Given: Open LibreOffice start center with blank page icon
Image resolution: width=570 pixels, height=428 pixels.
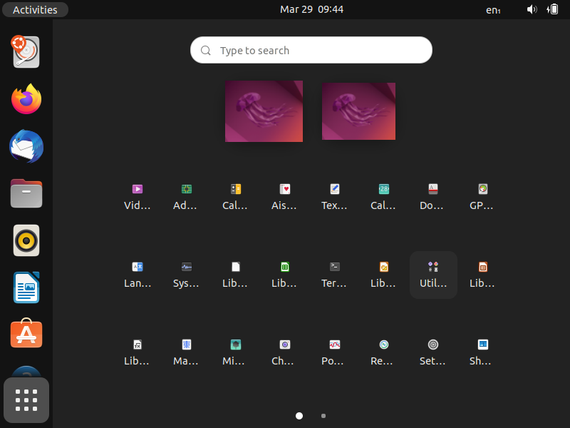Looking at the screenshot, I should 236,275.
